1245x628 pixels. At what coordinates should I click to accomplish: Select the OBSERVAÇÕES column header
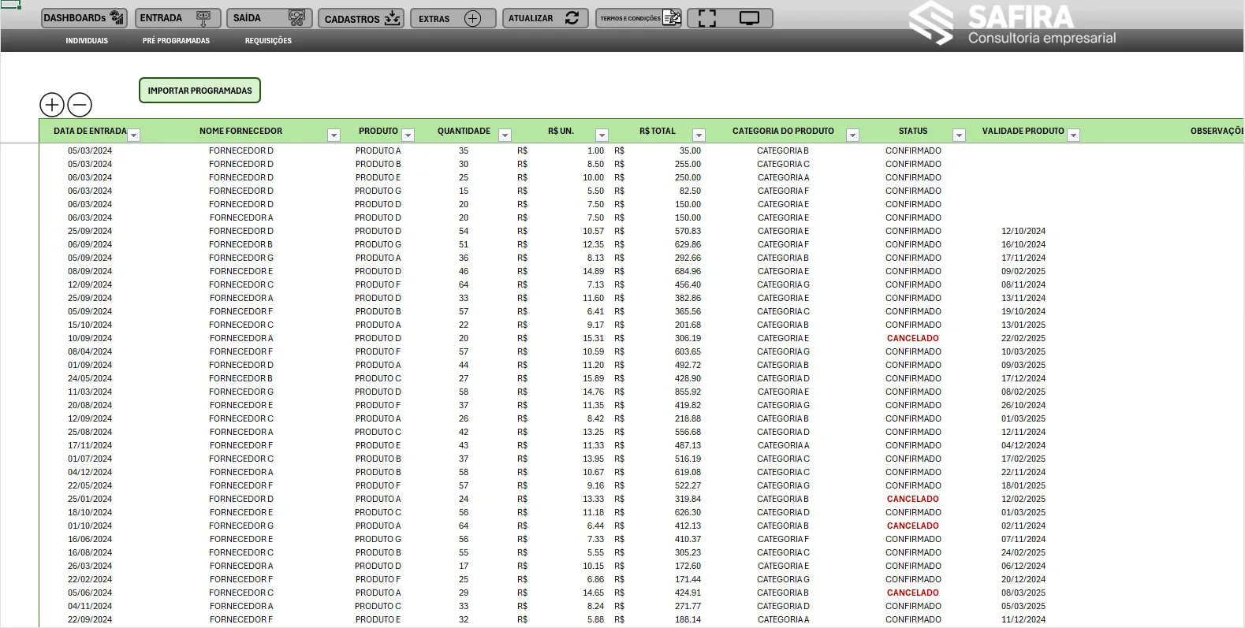[x=1217, y=131]
